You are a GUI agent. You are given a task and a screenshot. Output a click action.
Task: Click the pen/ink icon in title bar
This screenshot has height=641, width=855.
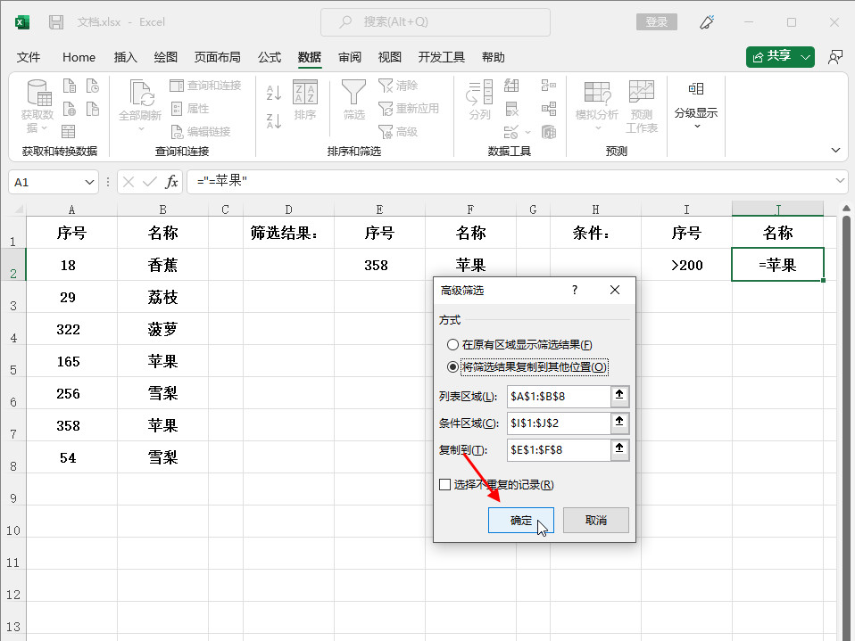click(707, 22)
